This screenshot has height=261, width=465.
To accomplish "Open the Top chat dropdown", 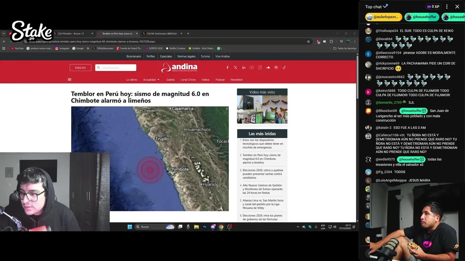I will (x=376, y=7).
